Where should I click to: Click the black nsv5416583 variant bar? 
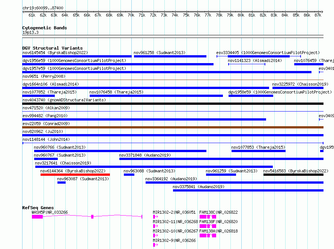pos(293,175)
